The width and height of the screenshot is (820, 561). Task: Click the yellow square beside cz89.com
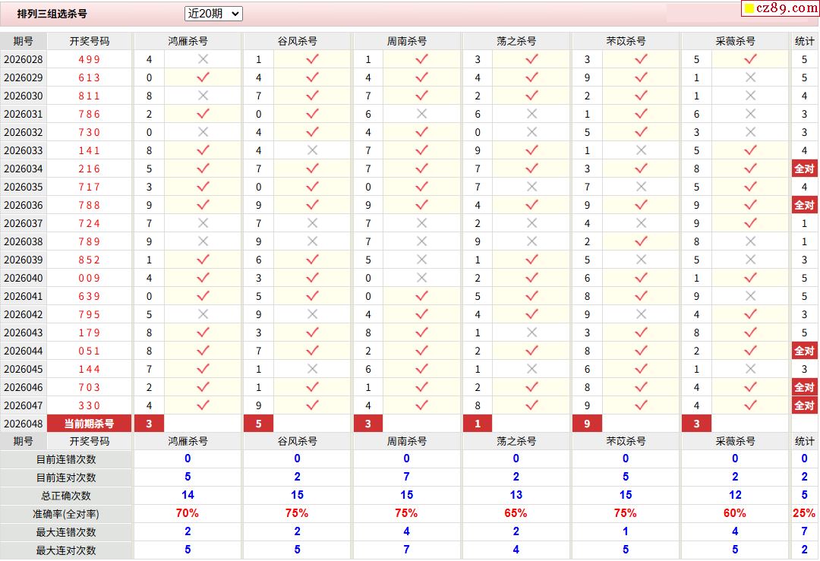coord(749,9)
